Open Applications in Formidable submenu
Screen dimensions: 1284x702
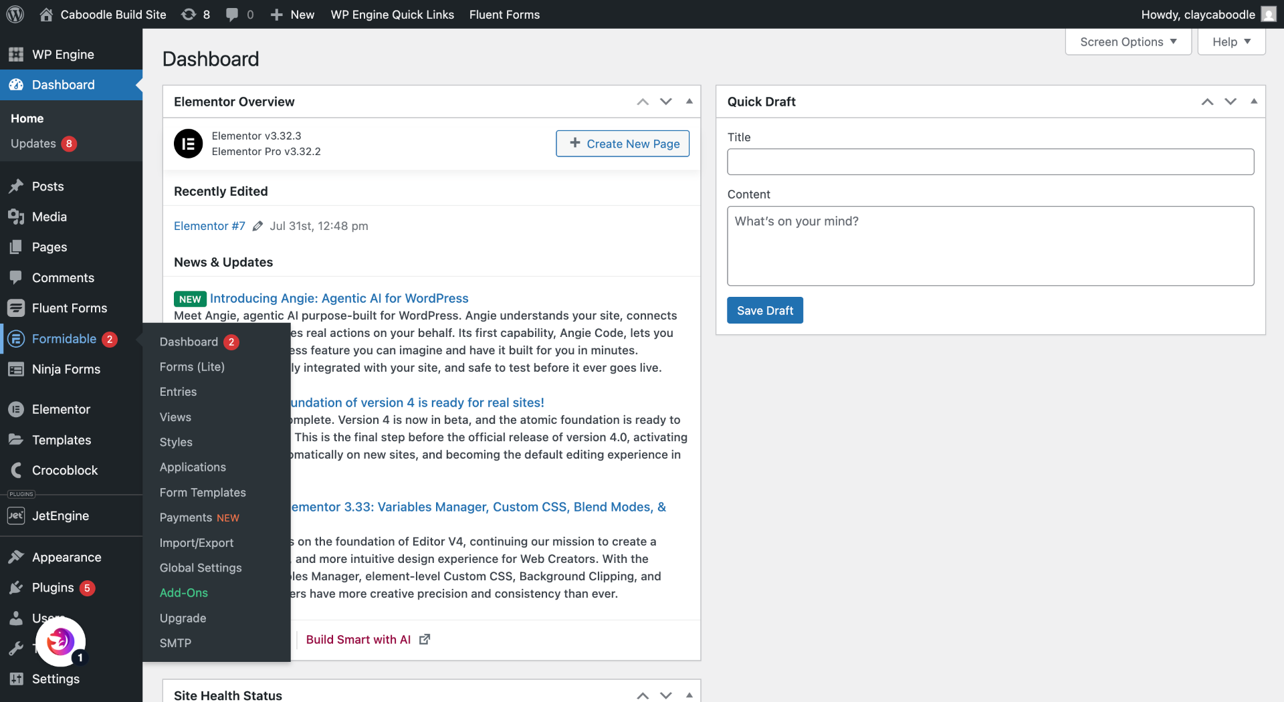tap(217, 467)
